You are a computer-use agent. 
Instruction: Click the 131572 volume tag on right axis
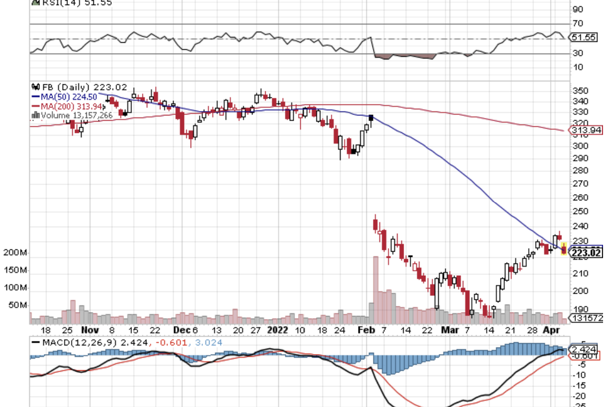[587, 318]
